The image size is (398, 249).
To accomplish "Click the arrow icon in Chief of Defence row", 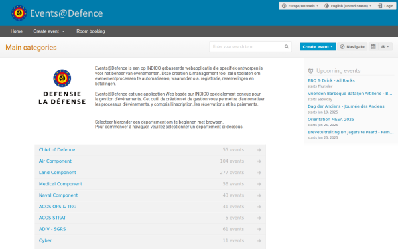I will click(259, 150).
